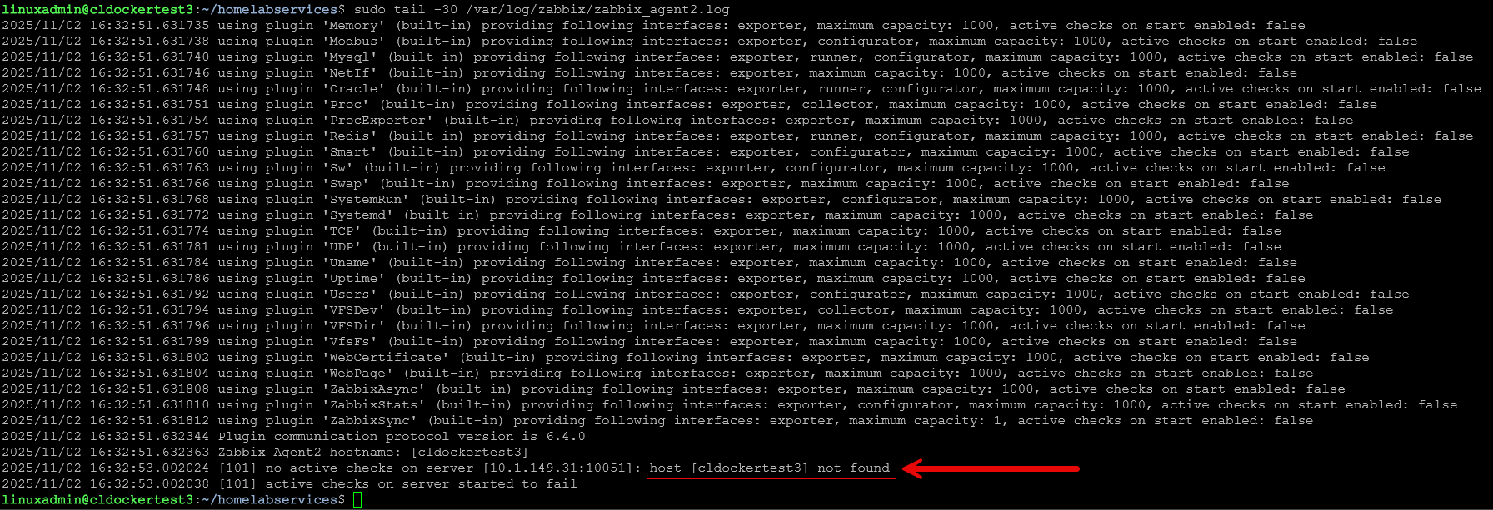
Task: Click the 'ZabbixSync' plugin name
Action: point(369,420)
